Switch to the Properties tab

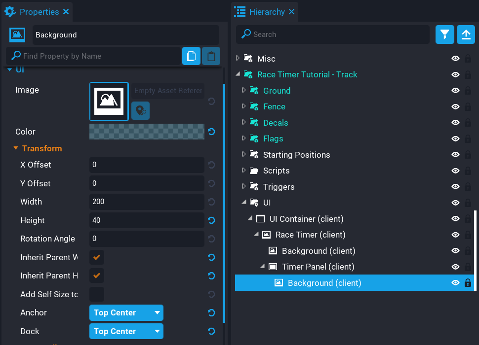coord(38,11)
